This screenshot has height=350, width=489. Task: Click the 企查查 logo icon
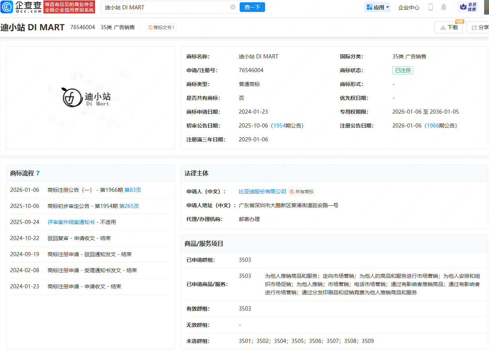click(6, 6)
